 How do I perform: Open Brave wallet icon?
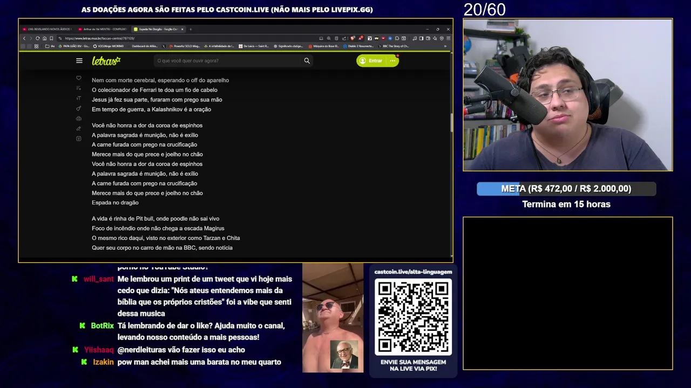(x=428, y=38)
